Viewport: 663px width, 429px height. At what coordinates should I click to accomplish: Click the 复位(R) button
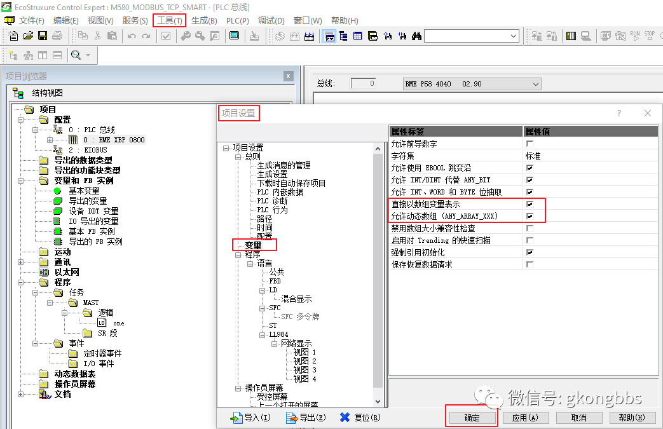pyautogui.click(x=360, y=418)
